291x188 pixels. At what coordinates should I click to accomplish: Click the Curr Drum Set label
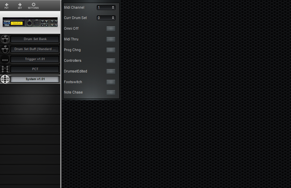click(x=75, y=18)
